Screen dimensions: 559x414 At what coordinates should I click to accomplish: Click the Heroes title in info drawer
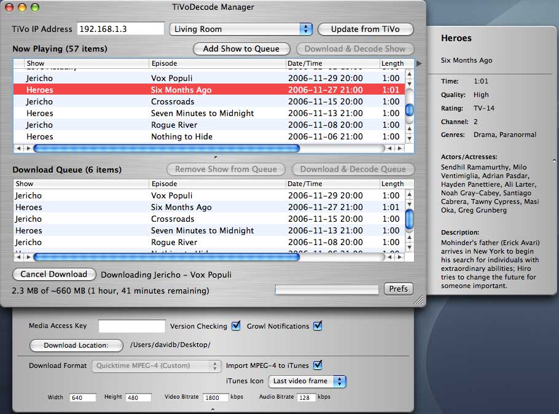[456, 38]
